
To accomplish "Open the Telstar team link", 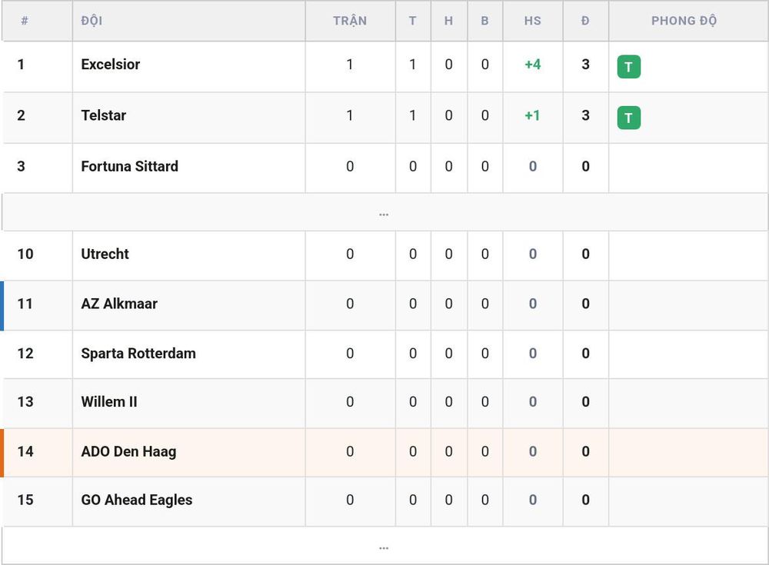I will pyautogui.click(x=104, y=115).
